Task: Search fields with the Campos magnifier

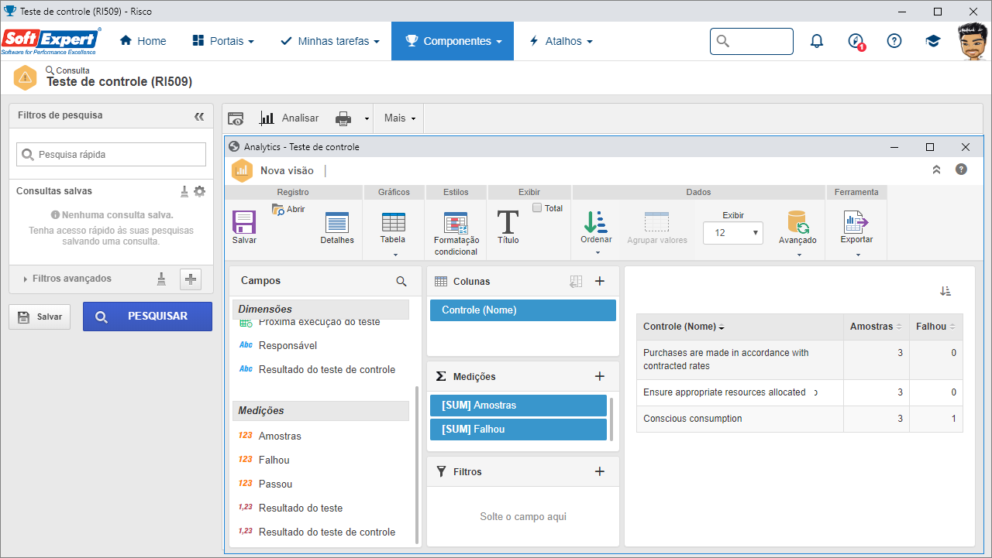Action: pyautogui.click(x=401, y=282)
